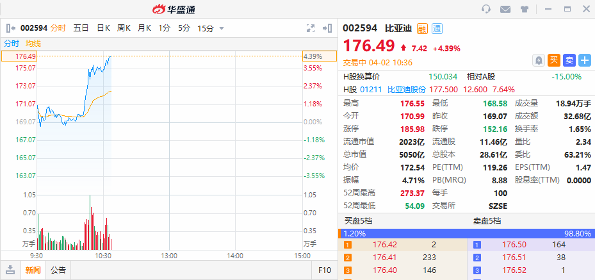Click the 交易所 value SZSE

[x=498, y=206]
